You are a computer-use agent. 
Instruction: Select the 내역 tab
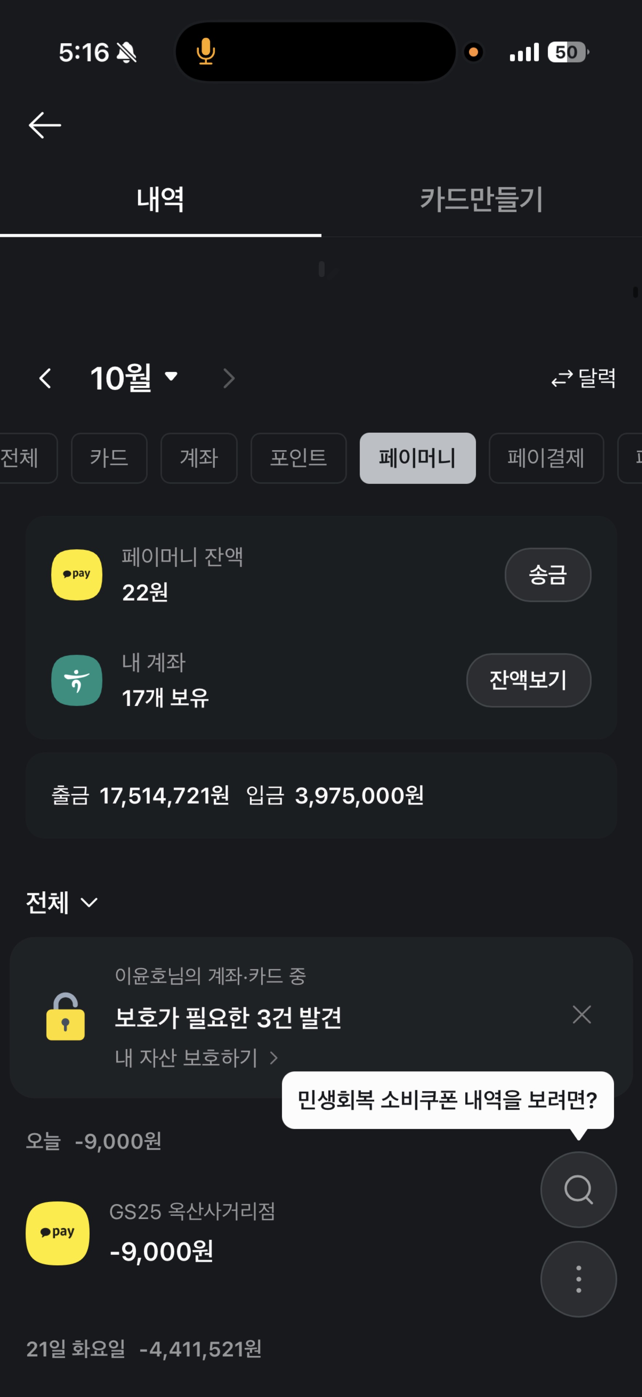160,200
